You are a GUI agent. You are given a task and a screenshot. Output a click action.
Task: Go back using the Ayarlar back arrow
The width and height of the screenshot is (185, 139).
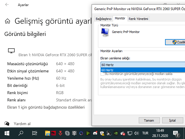(x=7, y=5)
